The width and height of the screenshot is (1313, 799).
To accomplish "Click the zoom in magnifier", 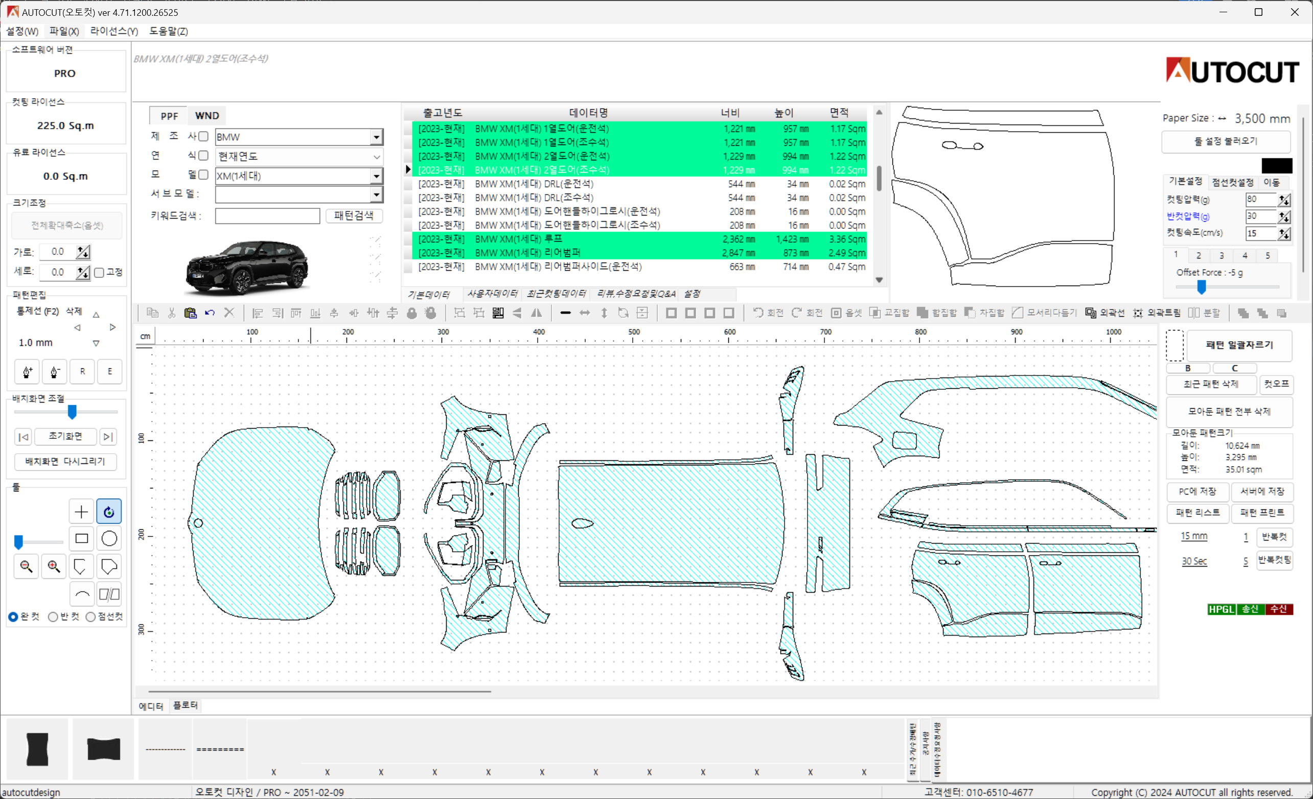I will 54,567.
